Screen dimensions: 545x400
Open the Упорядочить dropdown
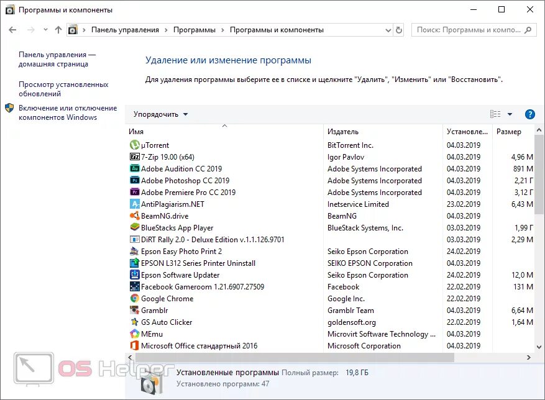tap(160, 114)
